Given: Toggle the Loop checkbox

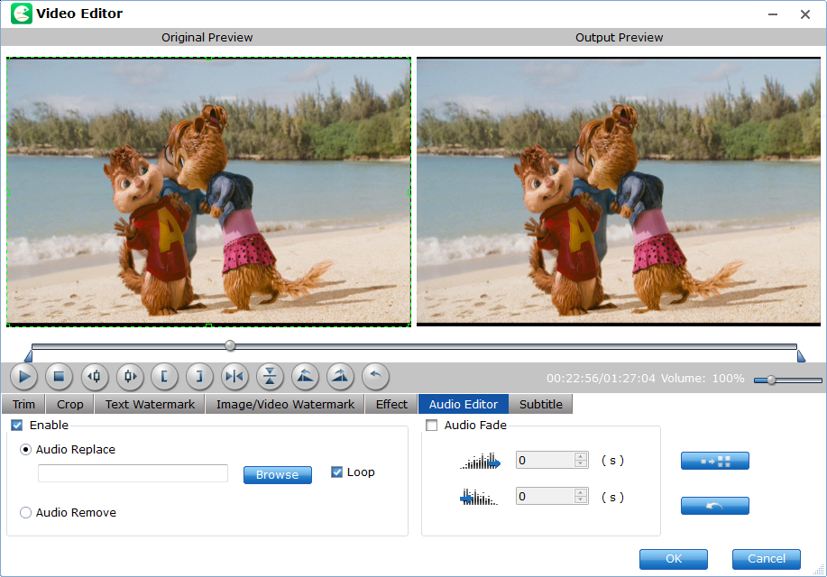Looking at the screenshot, I should coord(337,472).
